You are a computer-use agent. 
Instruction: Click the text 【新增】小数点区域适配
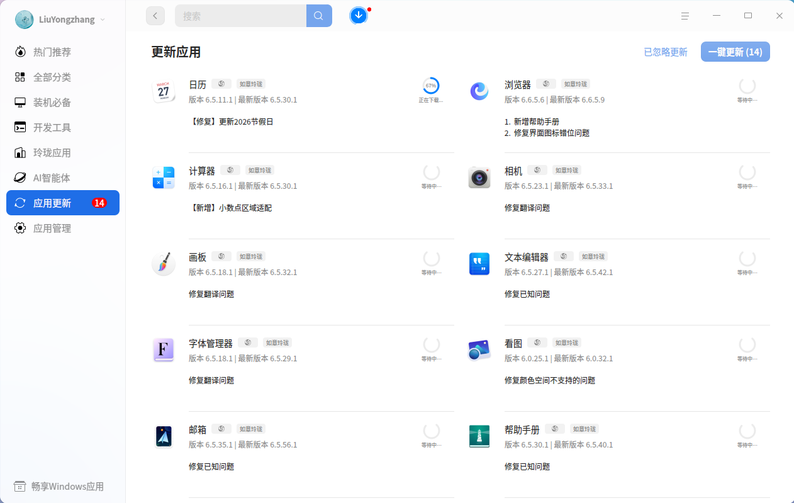(x=230, y=208)
